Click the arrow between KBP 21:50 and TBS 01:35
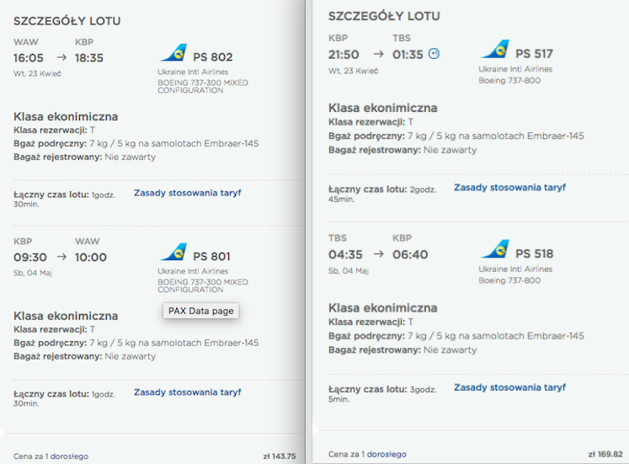Viewport: 629px width, 464px height. point(378,54)
